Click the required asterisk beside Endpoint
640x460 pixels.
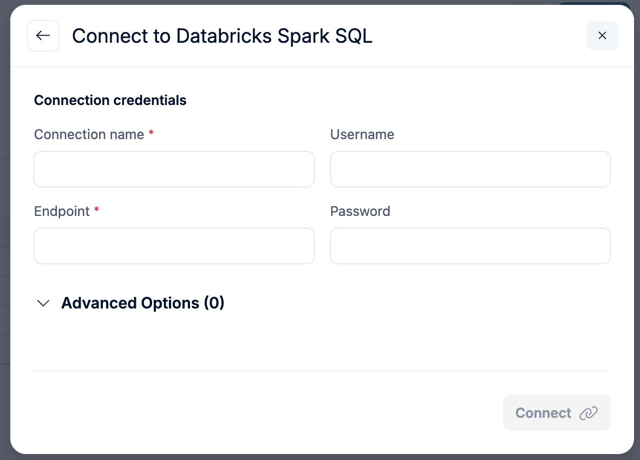pos(97,211)
